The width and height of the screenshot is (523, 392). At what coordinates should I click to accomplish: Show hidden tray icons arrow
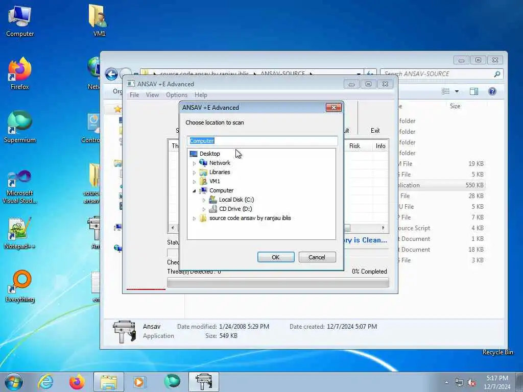click(446, 383)
